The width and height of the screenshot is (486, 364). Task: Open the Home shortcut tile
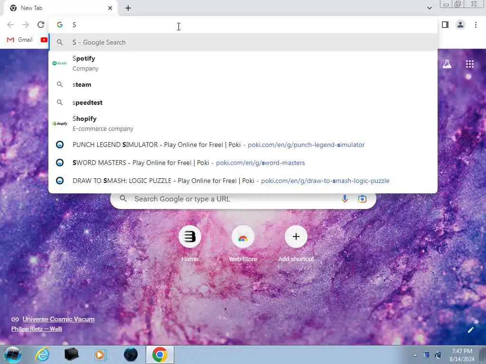click(190, 237)
